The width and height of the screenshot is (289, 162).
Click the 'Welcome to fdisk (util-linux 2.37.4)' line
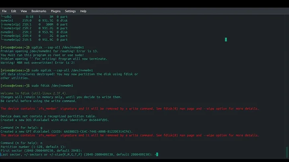point(34,93)
